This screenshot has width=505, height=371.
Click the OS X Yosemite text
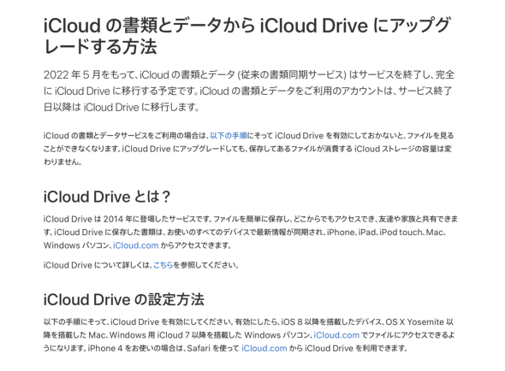[415, 321]
